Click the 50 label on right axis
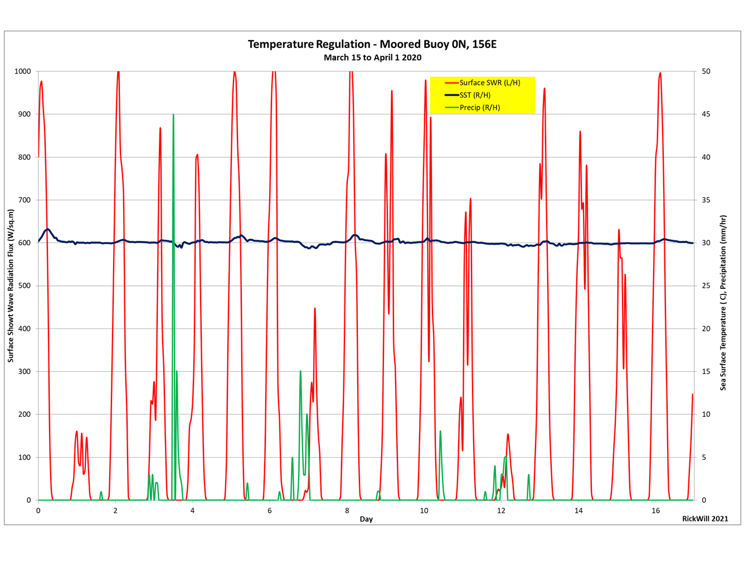Viewport: 749px width, 562px height. click(706, 71)
